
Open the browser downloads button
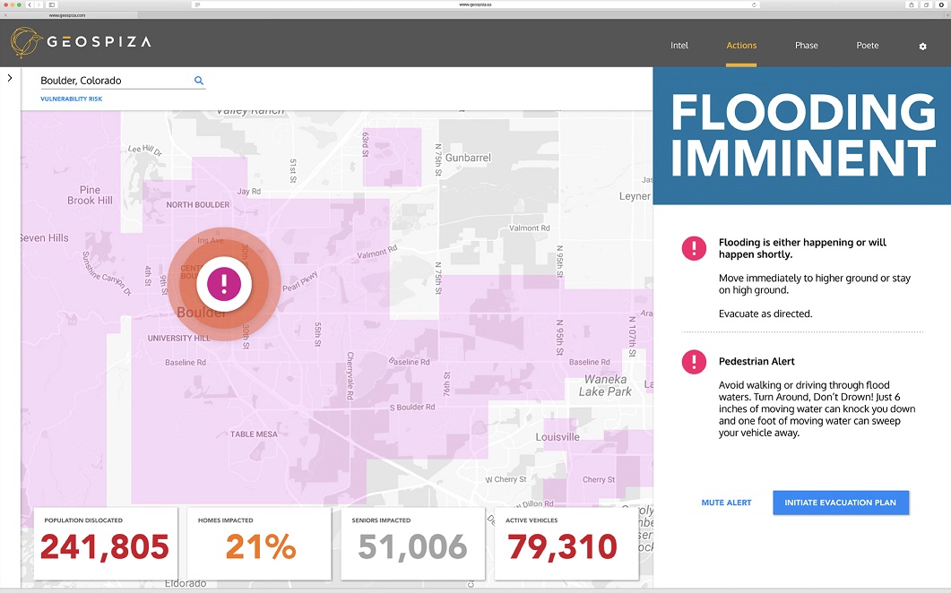pos(942,4)
